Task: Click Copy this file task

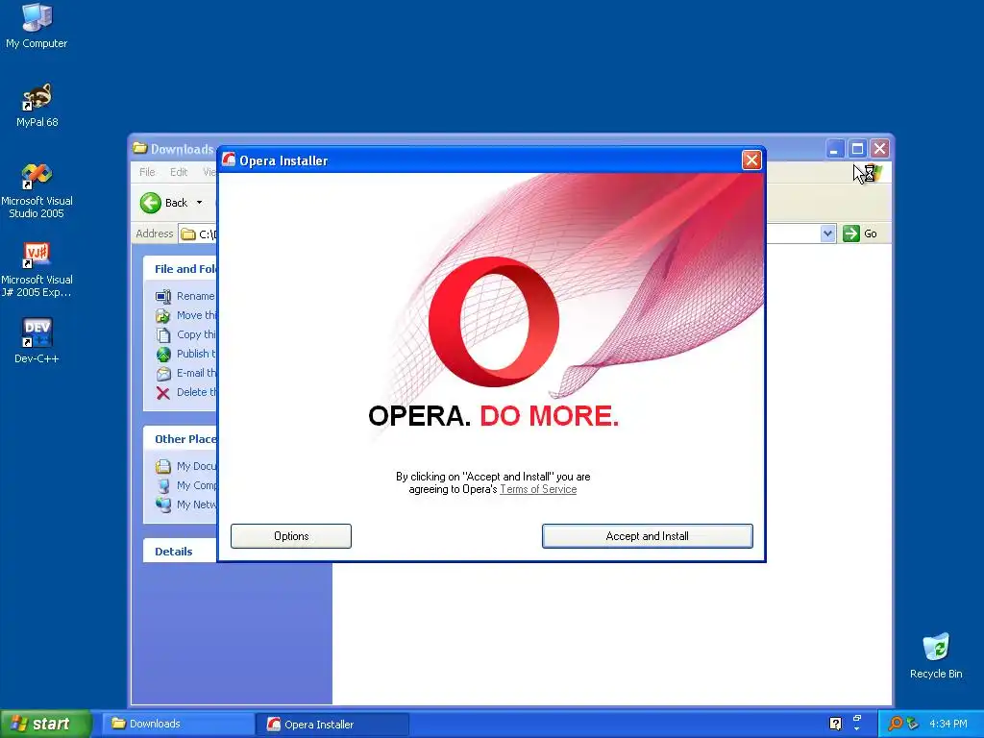Action: tap(186, 334)
